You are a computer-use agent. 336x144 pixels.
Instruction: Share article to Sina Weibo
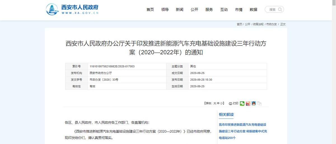click(248, 103)
